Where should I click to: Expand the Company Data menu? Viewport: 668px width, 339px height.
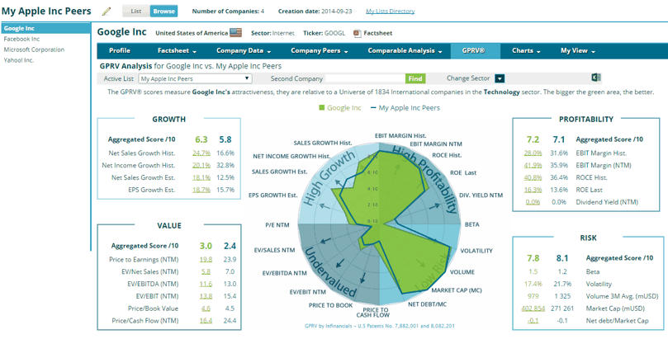[244, 50]
